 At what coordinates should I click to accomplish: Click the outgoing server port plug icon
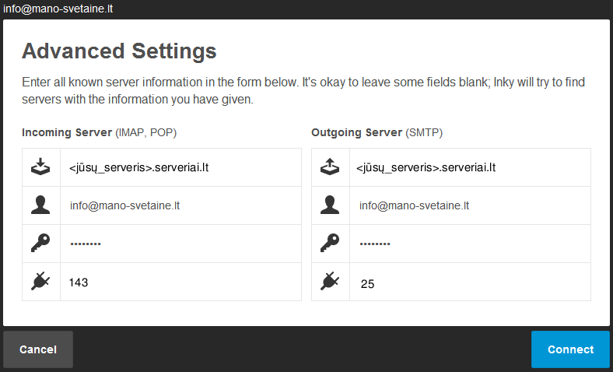[x=330, y=282]
